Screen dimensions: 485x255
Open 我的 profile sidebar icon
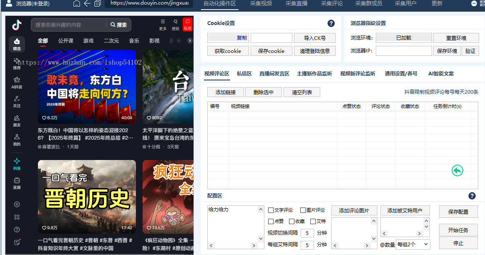click(17, 140)
